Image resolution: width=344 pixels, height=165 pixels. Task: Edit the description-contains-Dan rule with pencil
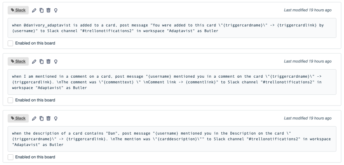click(34, 119)
